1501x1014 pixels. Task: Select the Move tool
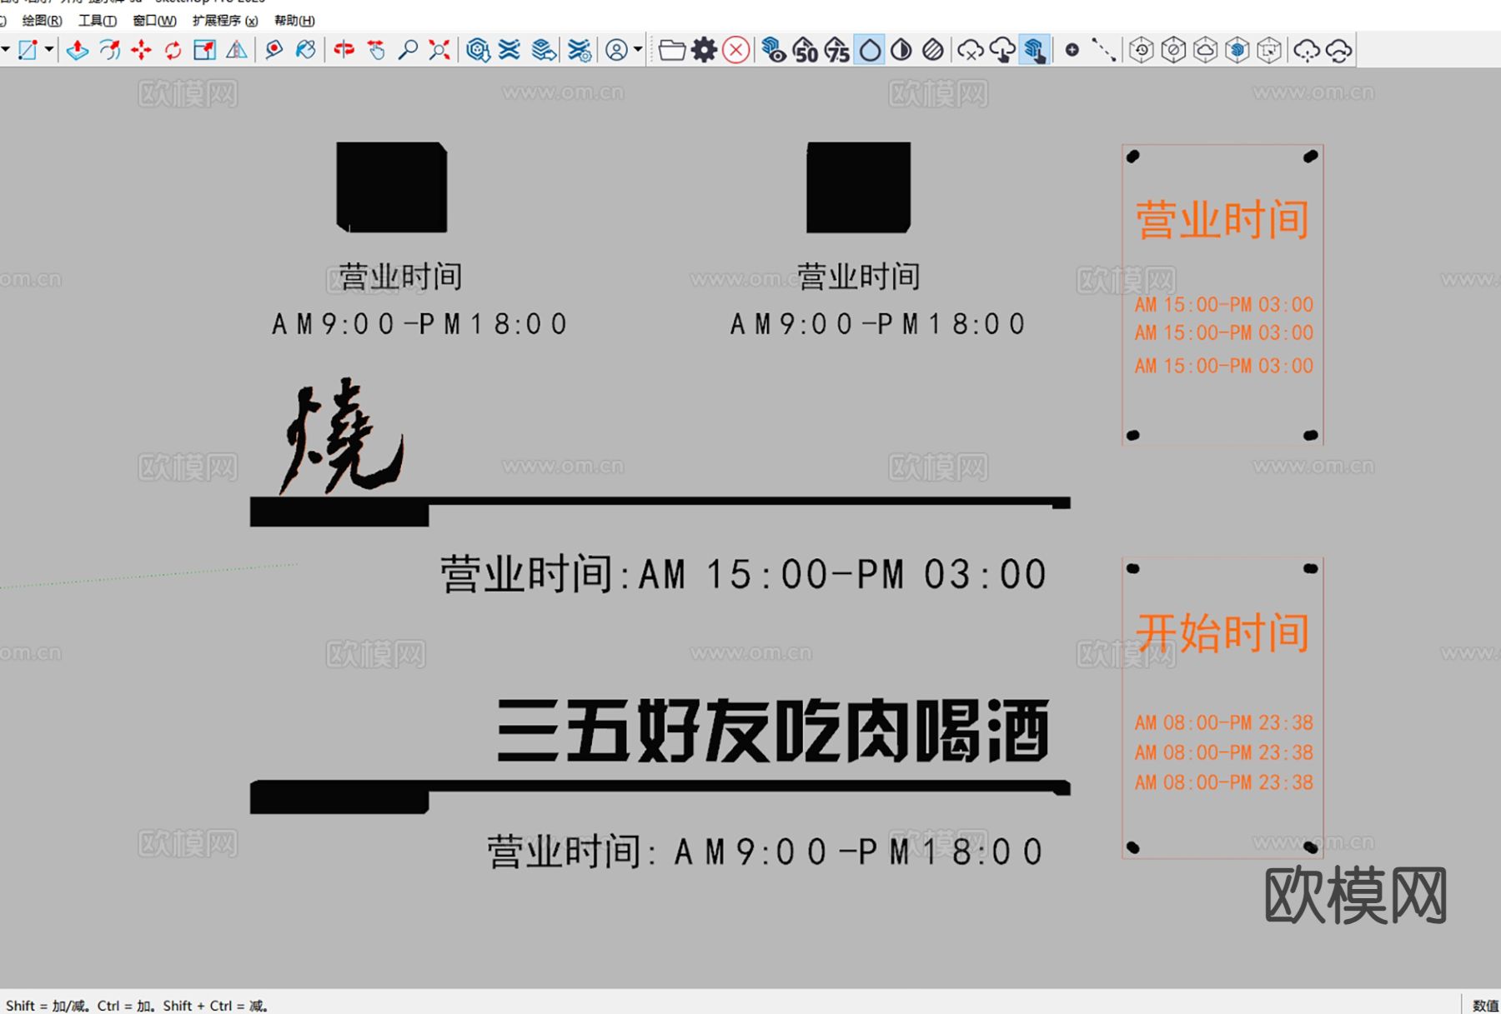click(141, 50)
